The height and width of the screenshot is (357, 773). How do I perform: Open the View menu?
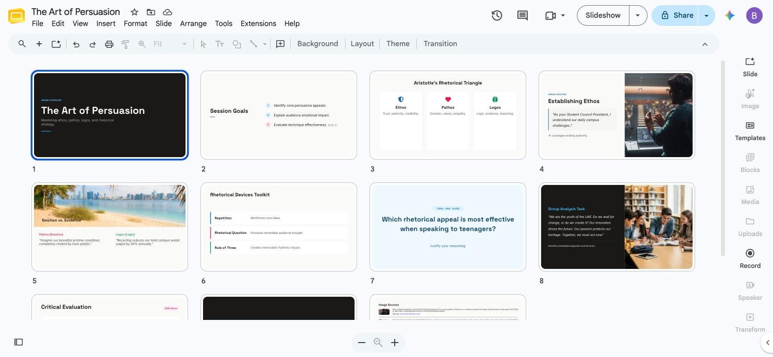click(80, 24)
